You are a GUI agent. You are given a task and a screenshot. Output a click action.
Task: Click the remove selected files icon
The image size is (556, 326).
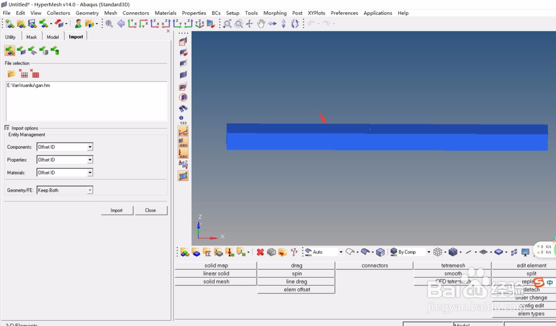[23, 74]
